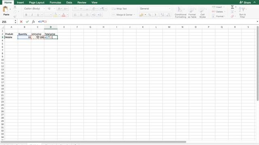Decrease decimal places
Image resolution: width=259 pixels, height=145 pixels.
click(x=168, y=15)
